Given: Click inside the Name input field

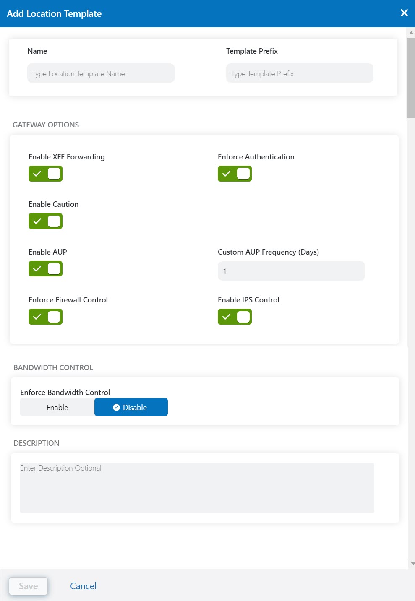Looking at the screenshot, I should [x=101, y=73].
